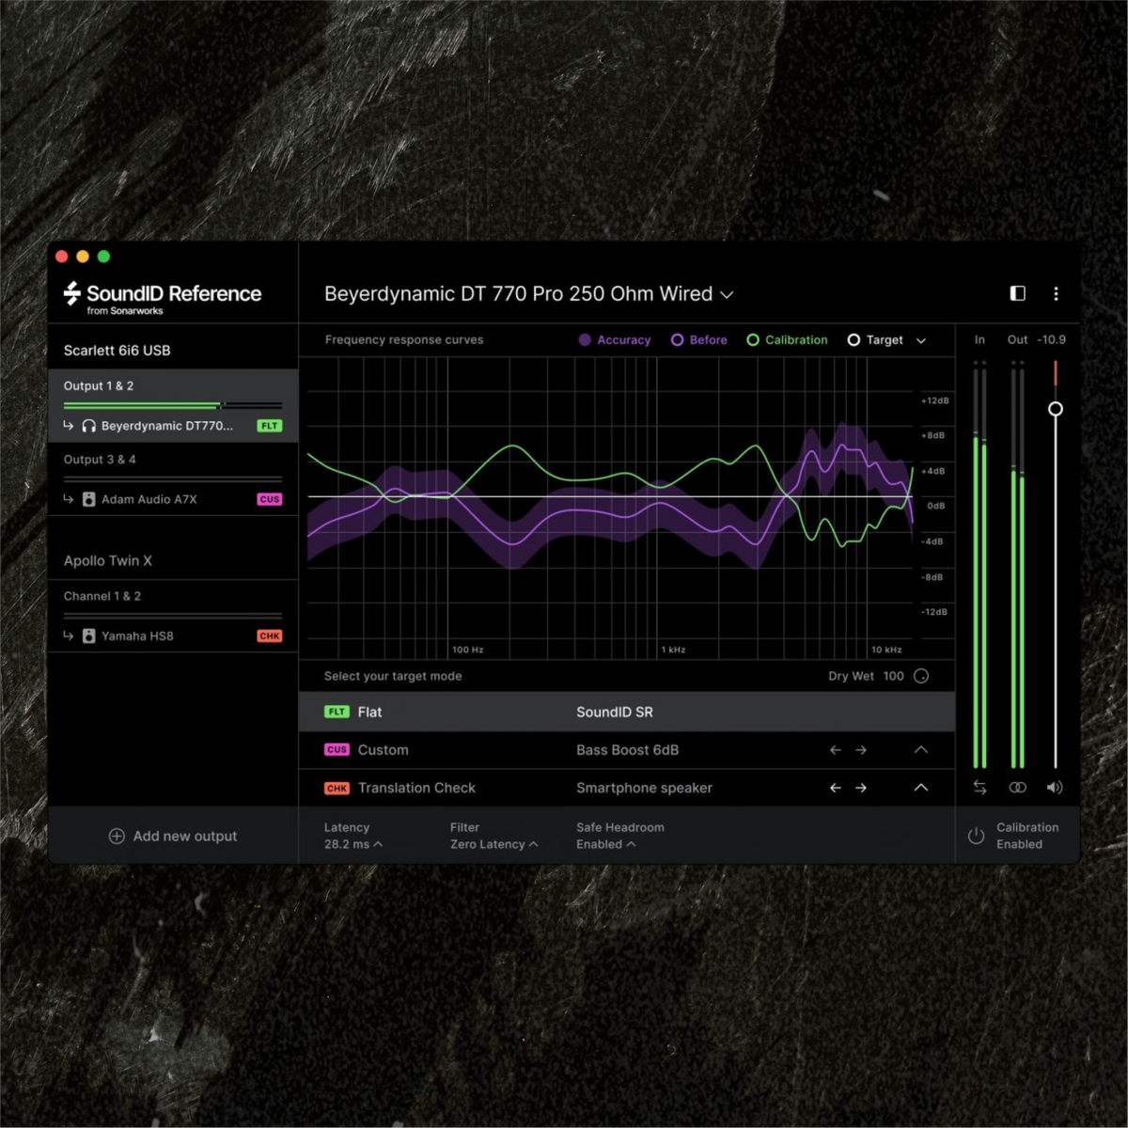Go to previous Custom preset arrow
Image resolution: width=1128 pixels, height=1128 pixels.
(x=835, y=750)
